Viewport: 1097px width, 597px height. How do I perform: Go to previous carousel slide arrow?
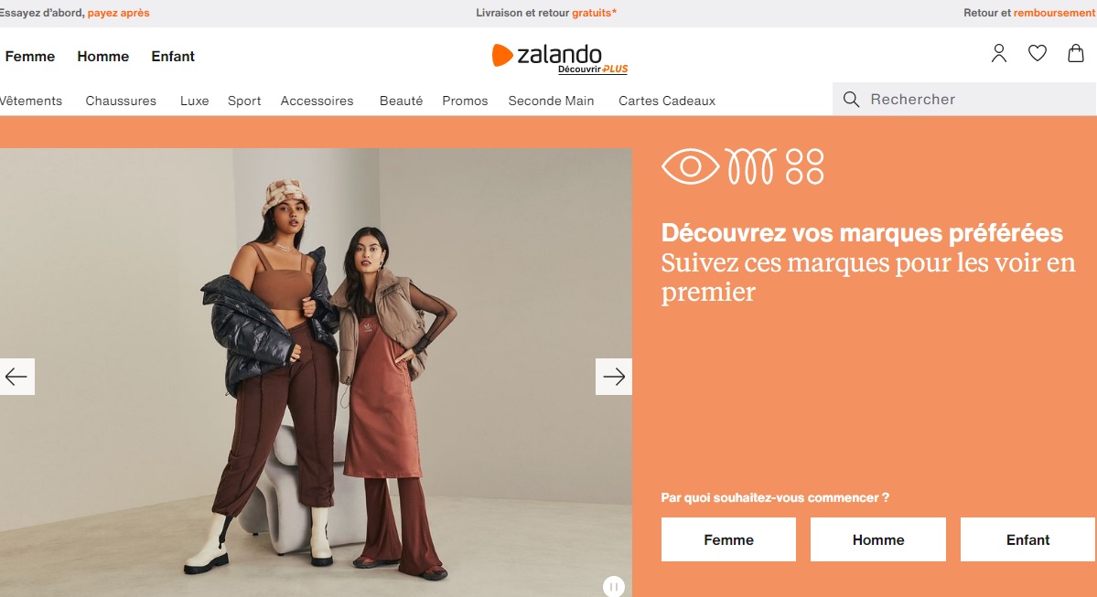pos(16,377)
